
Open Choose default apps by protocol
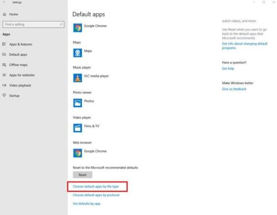point(96,195)
